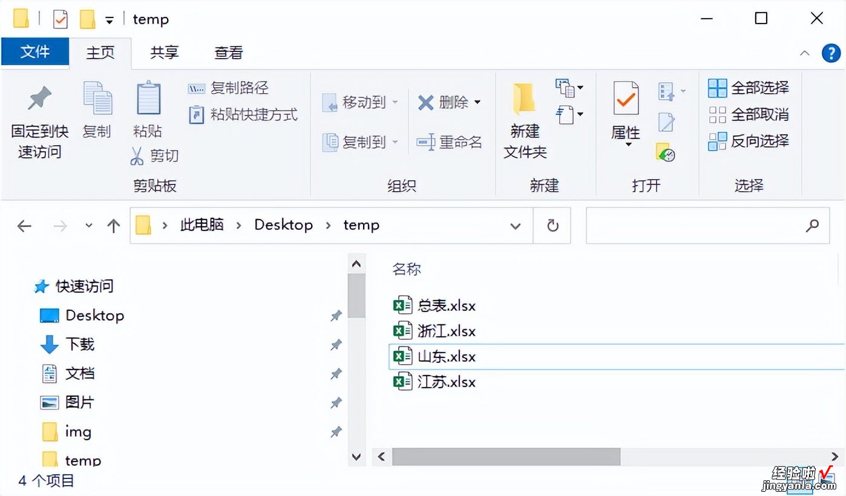Click Invert selection (反向选择)
This screenshot has height=496, width=846.
(749, 142)
